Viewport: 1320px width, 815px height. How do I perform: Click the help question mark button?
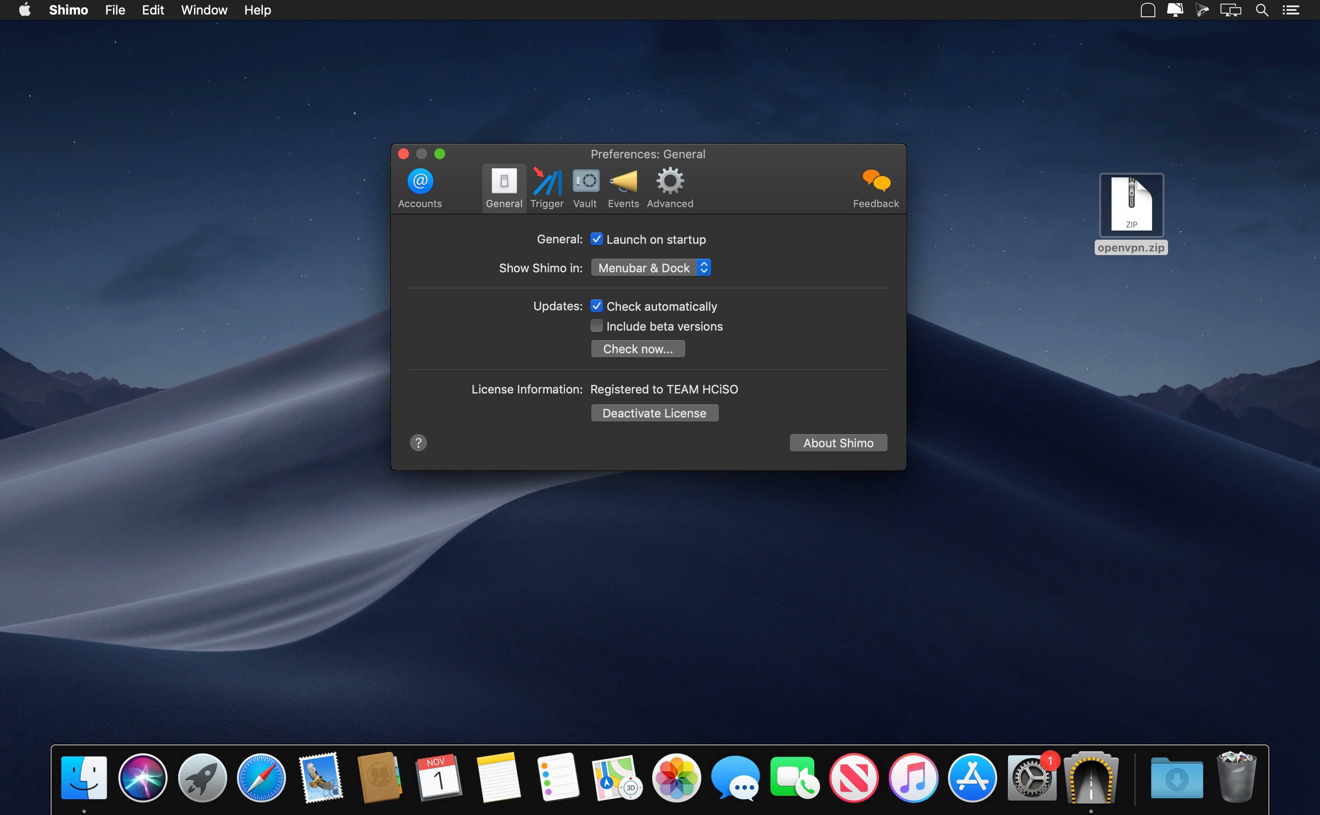(418, 442)
